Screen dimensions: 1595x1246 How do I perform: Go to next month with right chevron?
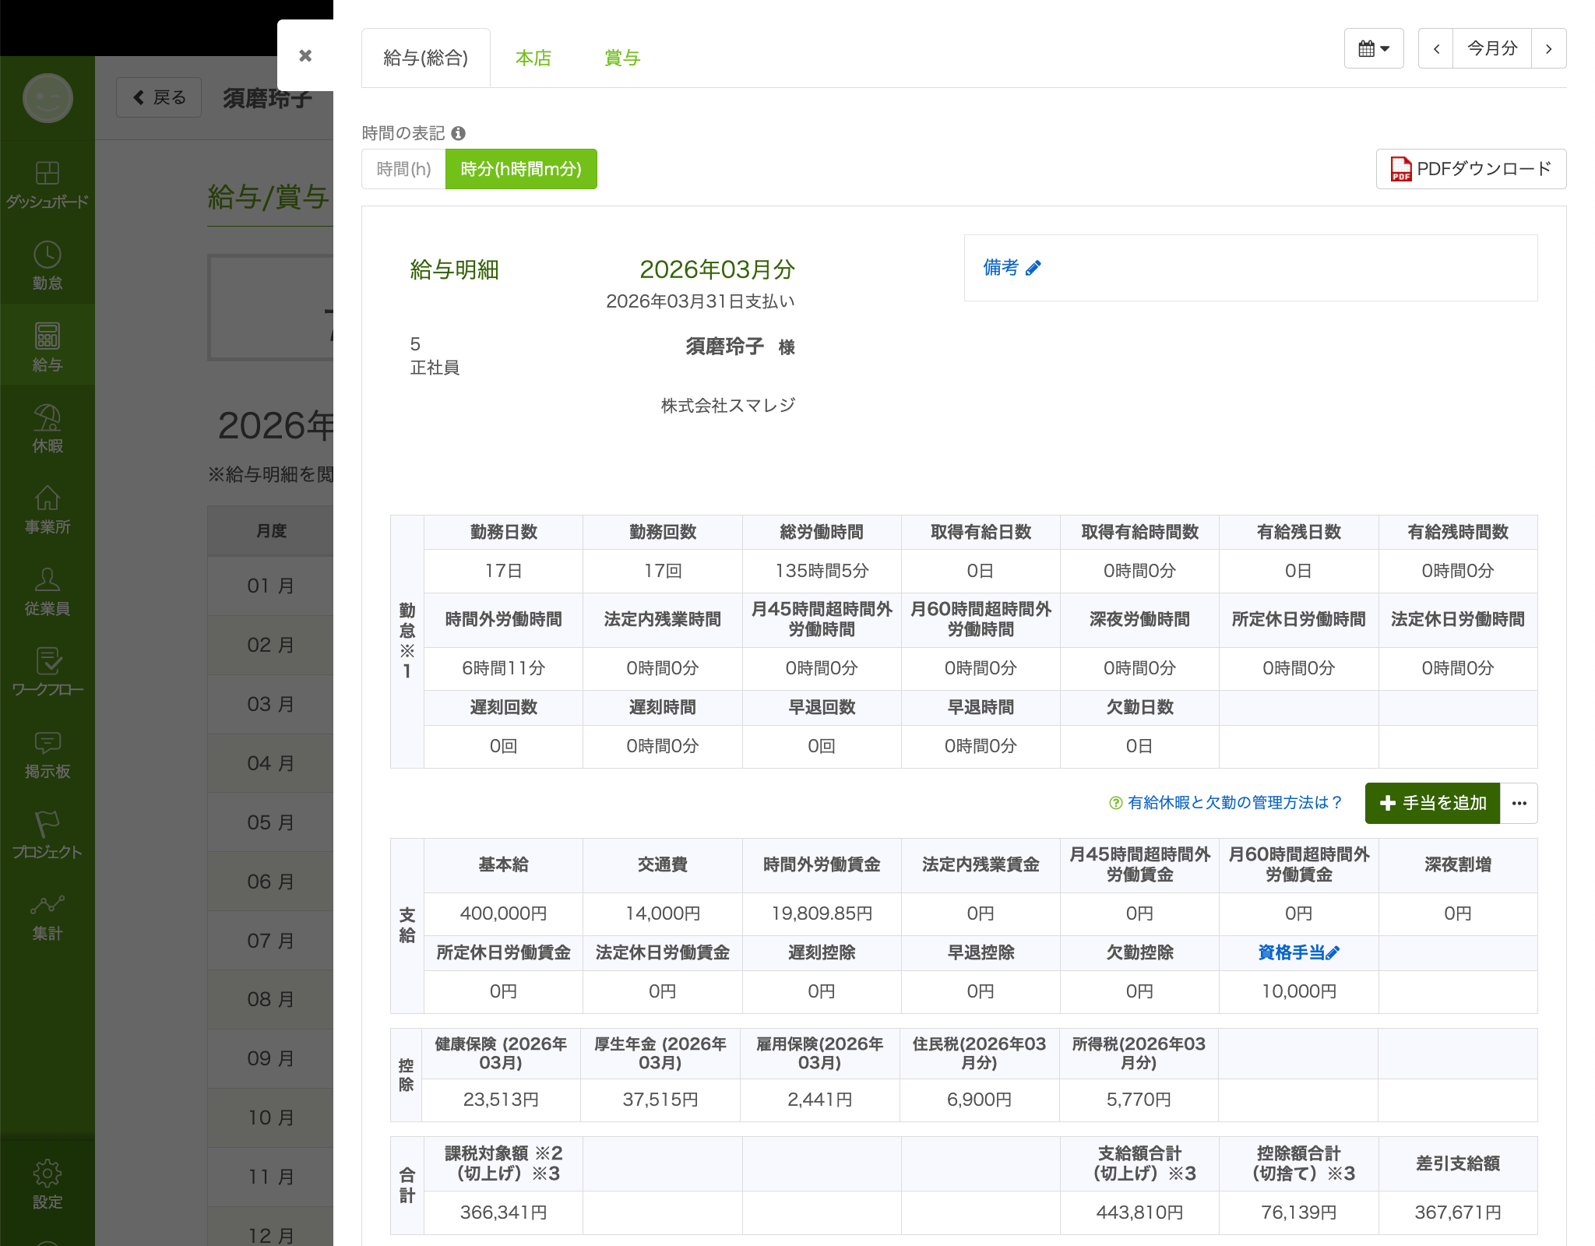pos(1548,48)
